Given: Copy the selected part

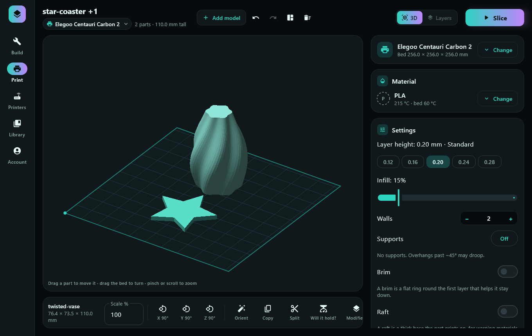Looking at the screenshot, I should (x=268, y=313).
